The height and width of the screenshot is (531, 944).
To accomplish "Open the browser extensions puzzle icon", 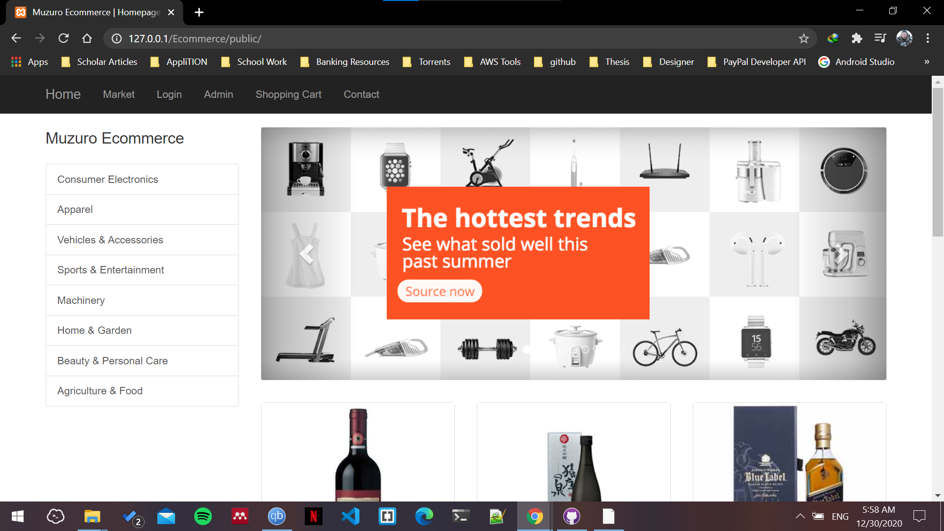I will point(857,38).
